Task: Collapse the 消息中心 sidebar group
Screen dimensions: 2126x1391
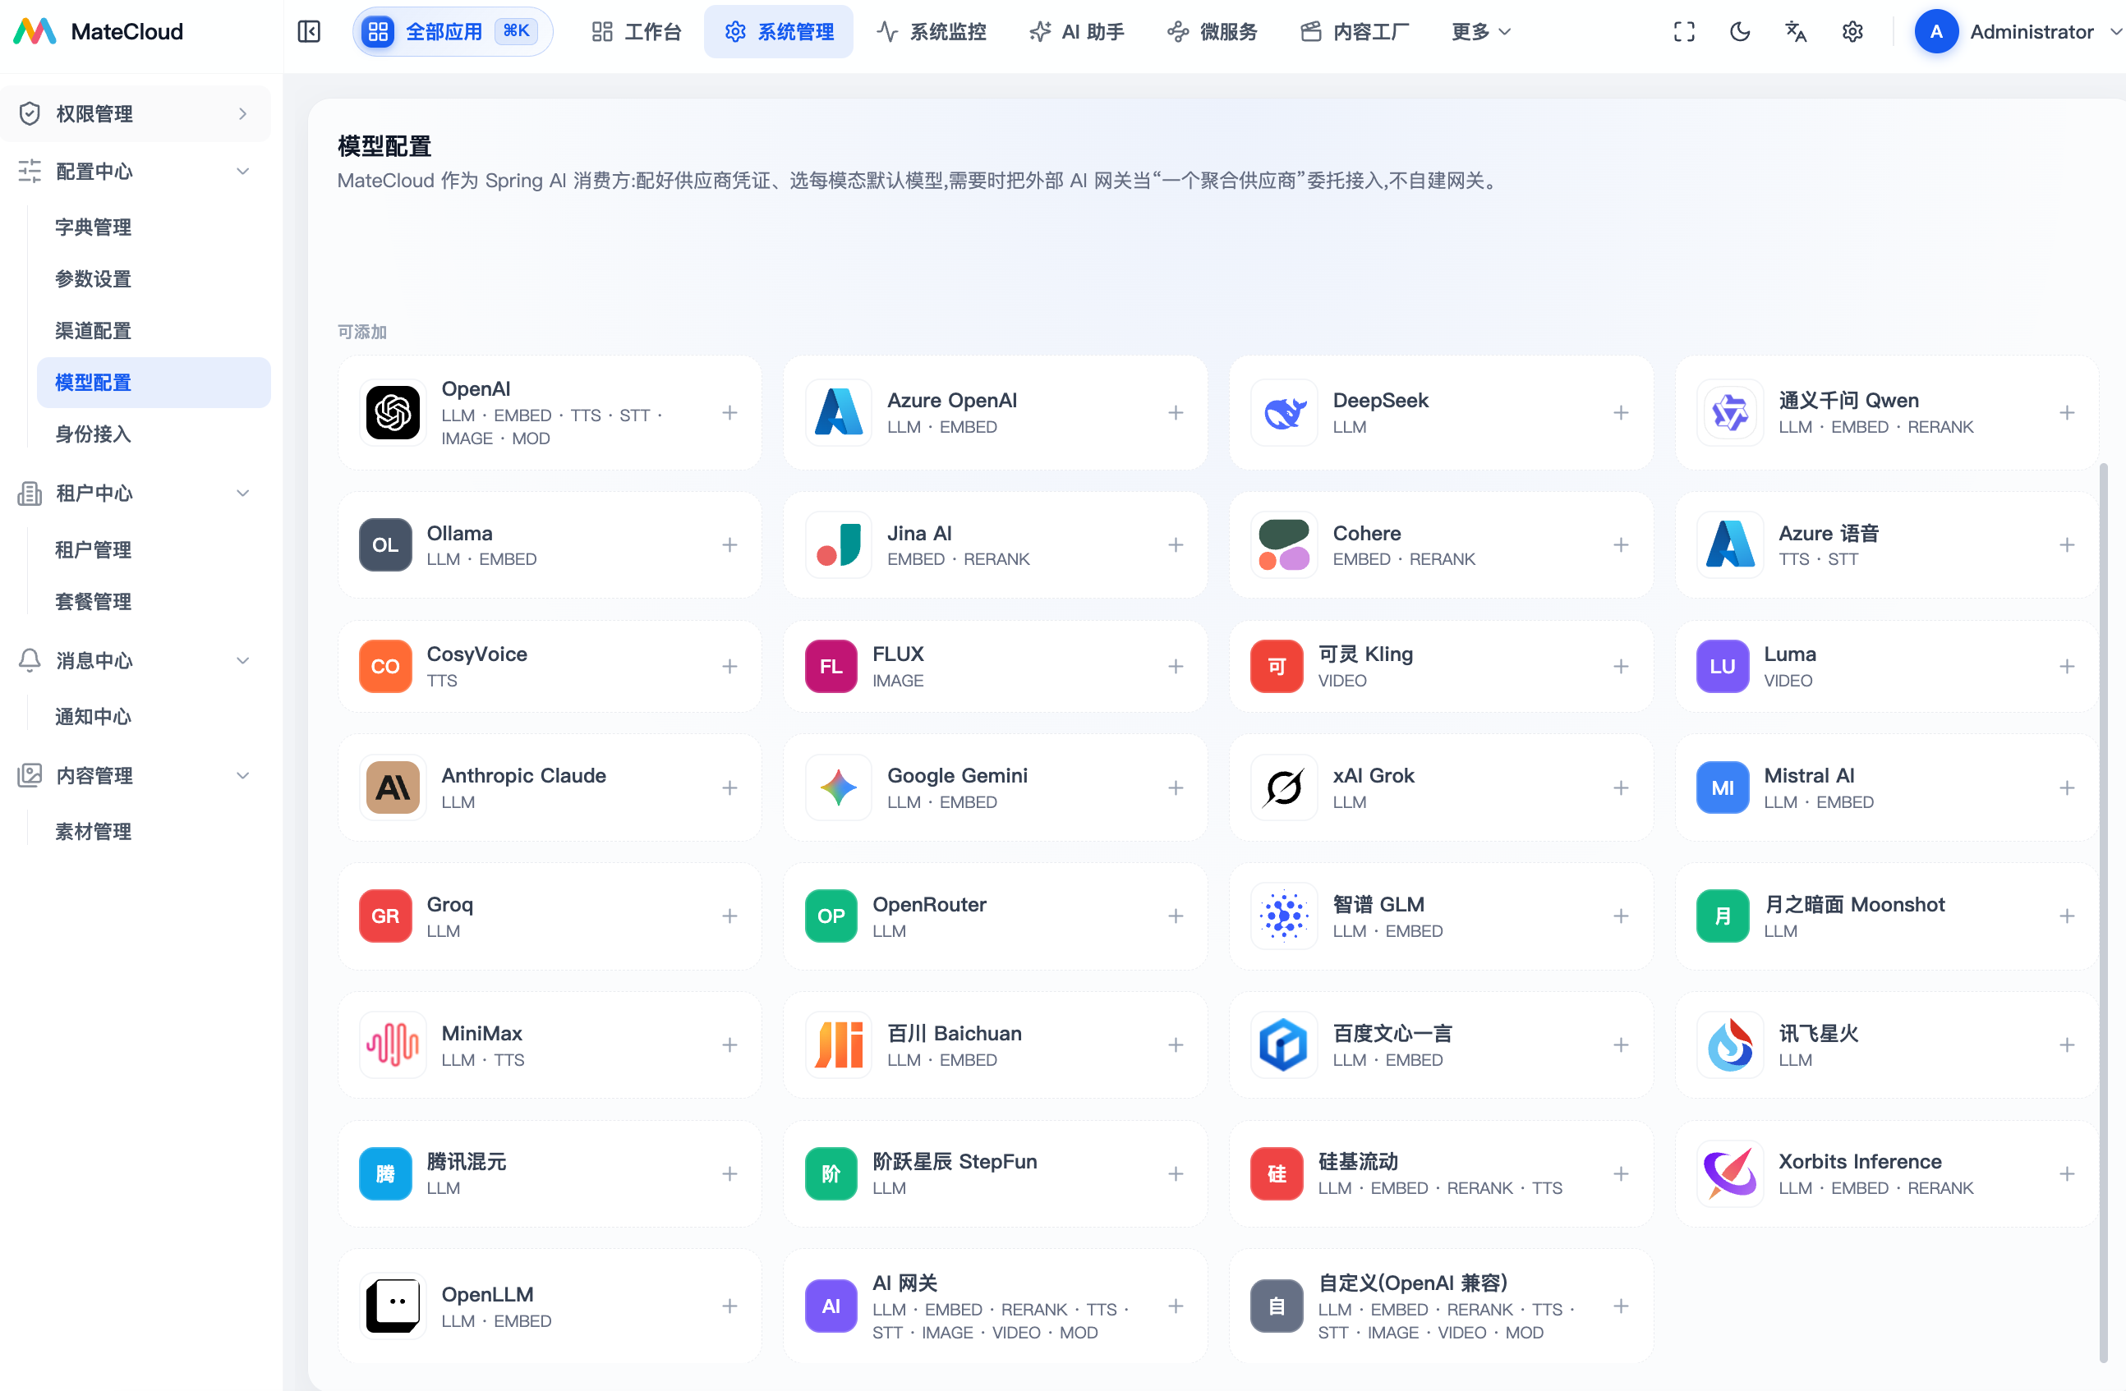Action: point(136,660)
